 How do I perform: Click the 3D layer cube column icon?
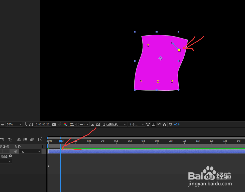click(8, 147)
